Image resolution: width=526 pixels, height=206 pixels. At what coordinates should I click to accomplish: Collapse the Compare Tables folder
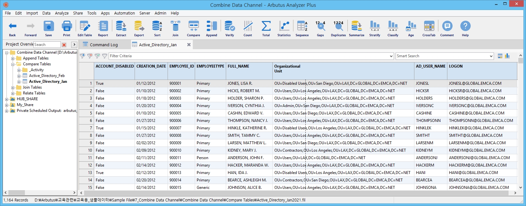point(13,64)
